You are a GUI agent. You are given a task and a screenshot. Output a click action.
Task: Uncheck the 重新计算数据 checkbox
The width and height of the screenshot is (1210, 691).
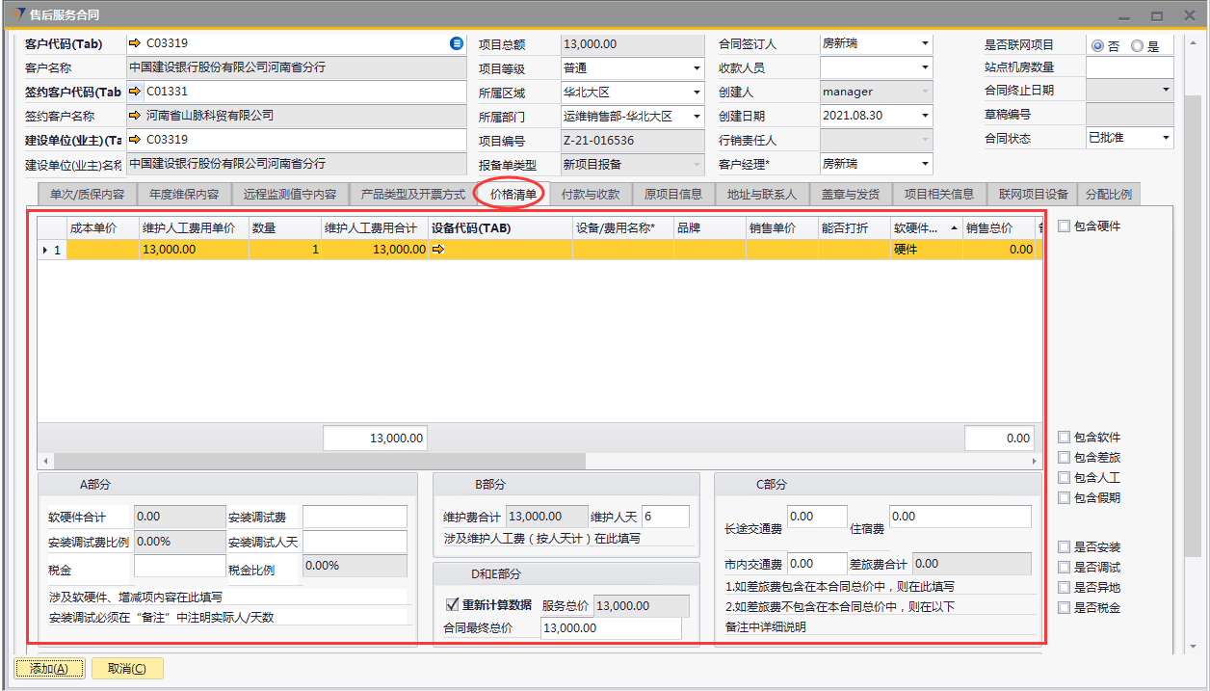point(451,605)
